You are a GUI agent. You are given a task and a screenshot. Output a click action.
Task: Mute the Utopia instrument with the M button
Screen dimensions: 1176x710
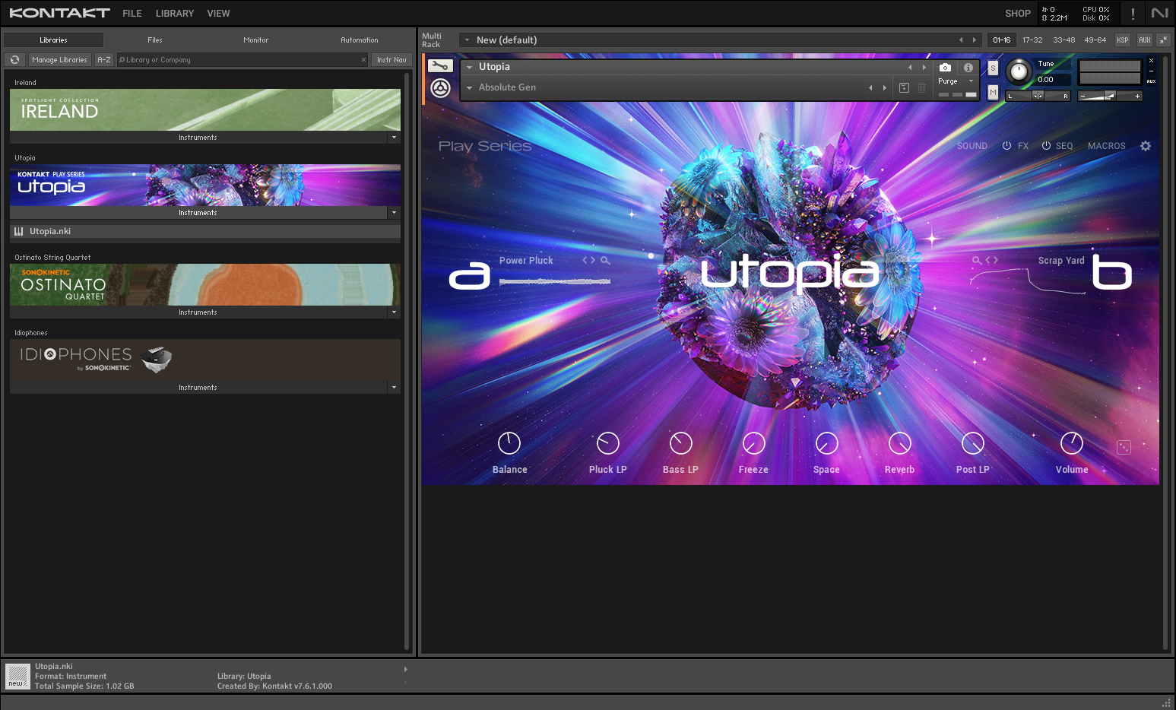pos(993,91)
